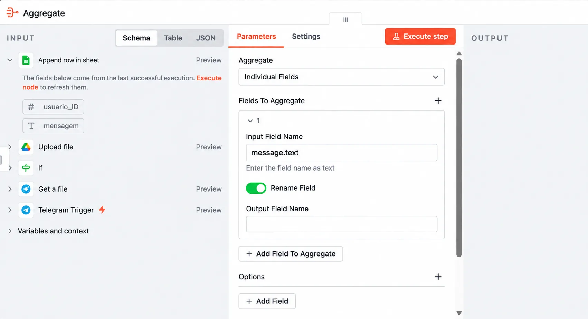Open the Parameters tab
The width and height of the screenshot is (588, 319).
click(256, 36)
